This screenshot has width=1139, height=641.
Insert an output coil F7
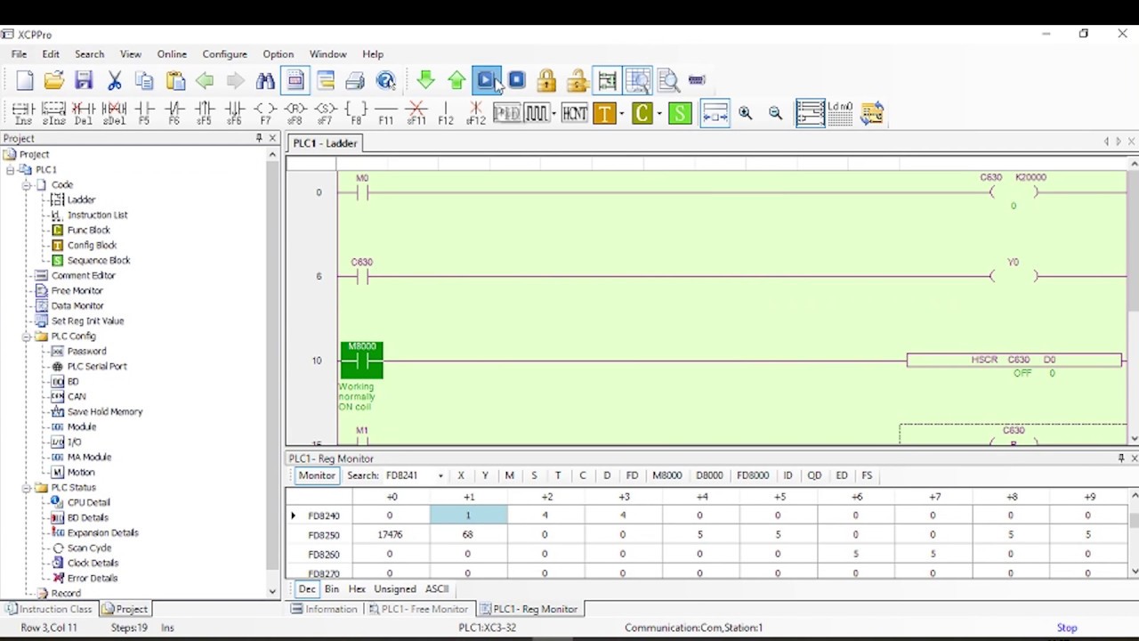pyautogui.click(x=265, y=113)
